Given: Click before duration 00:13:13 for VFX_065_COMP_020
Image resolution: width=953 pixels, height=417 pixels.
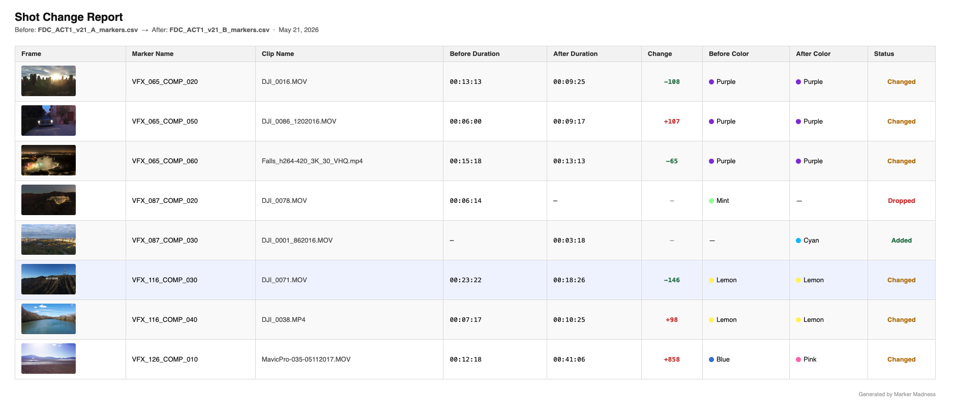Looking at the screenshot, I should tap(465, 82).
